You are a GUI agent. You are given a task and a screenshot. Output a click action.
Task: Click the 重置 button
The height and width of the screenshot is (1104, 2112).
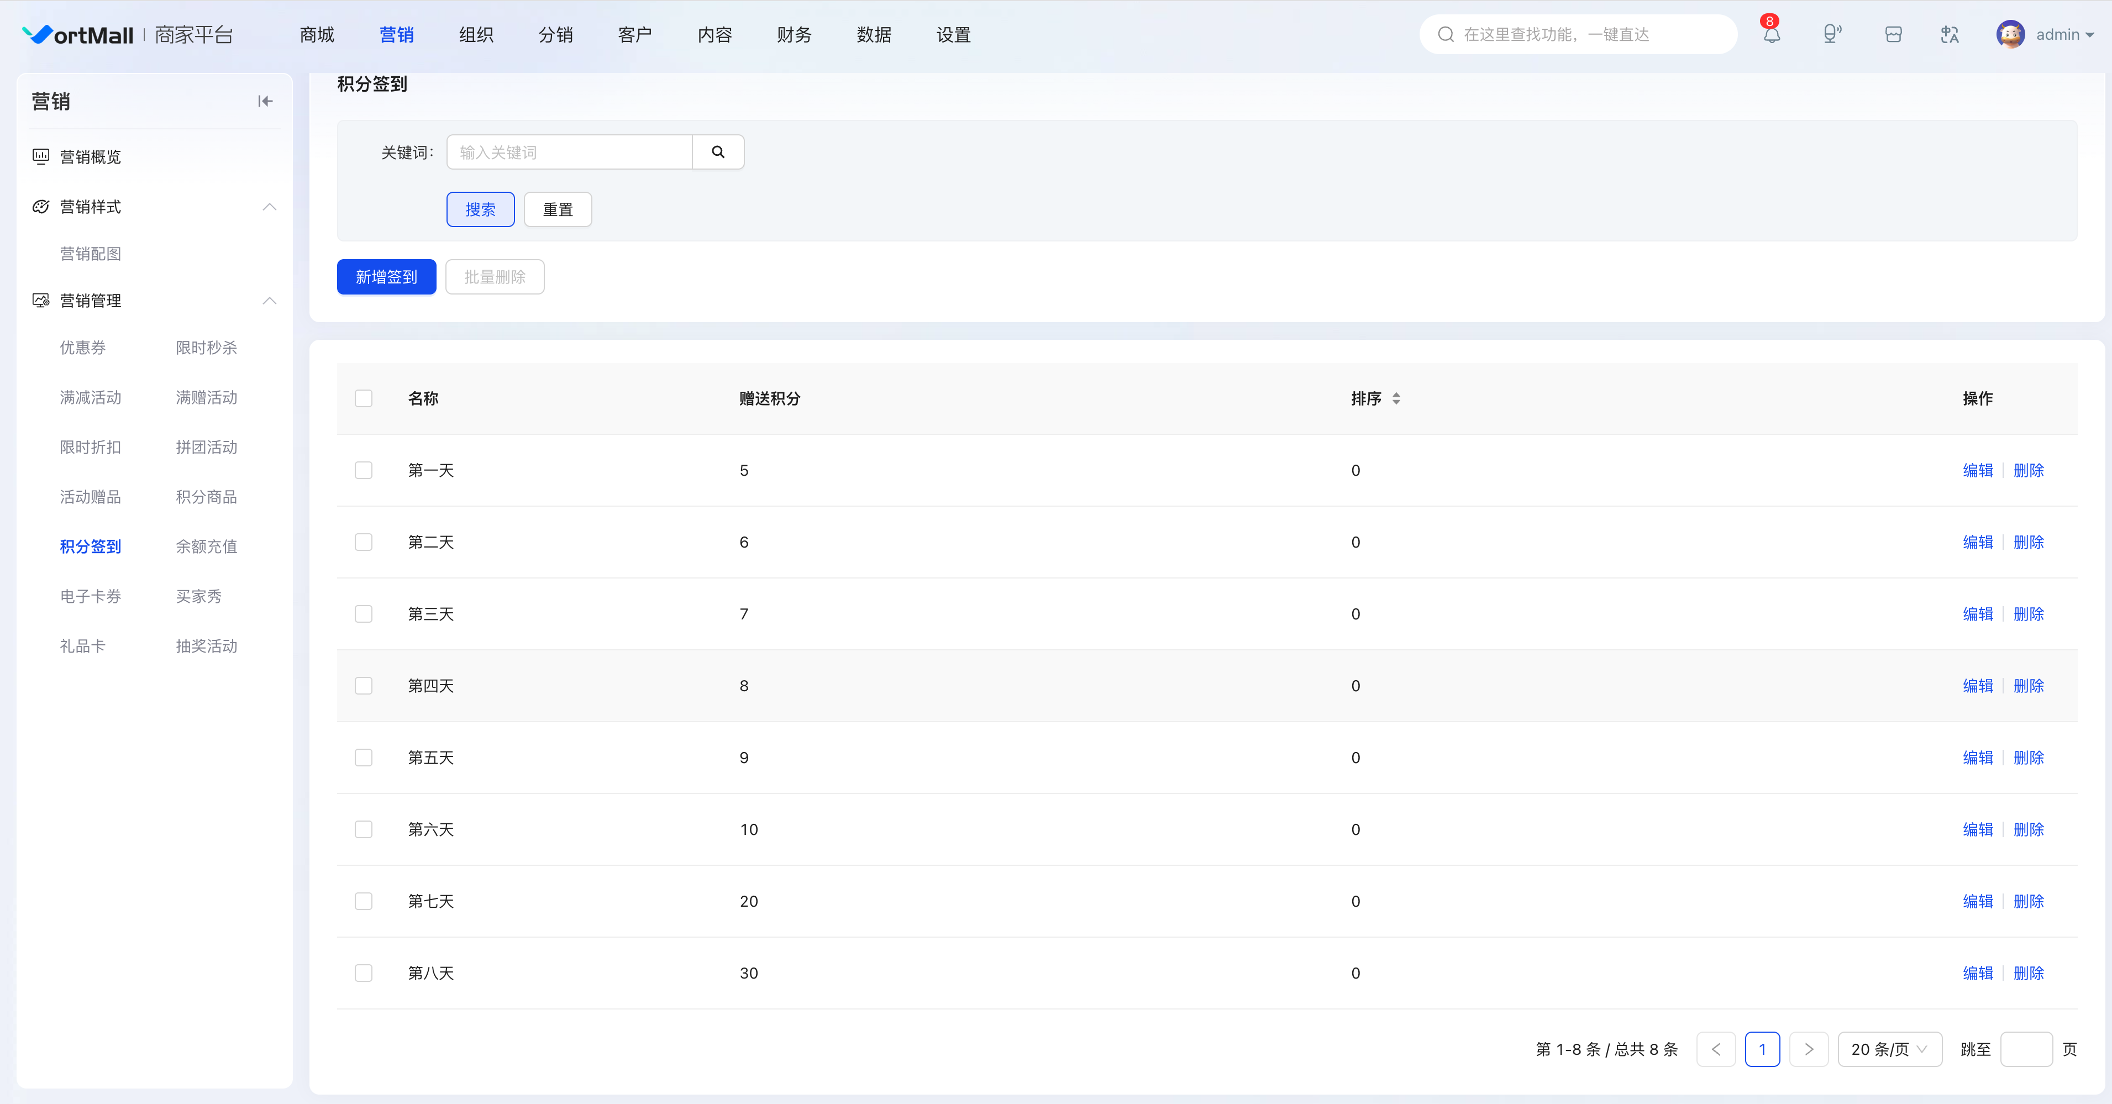click(x=558, y=210)
